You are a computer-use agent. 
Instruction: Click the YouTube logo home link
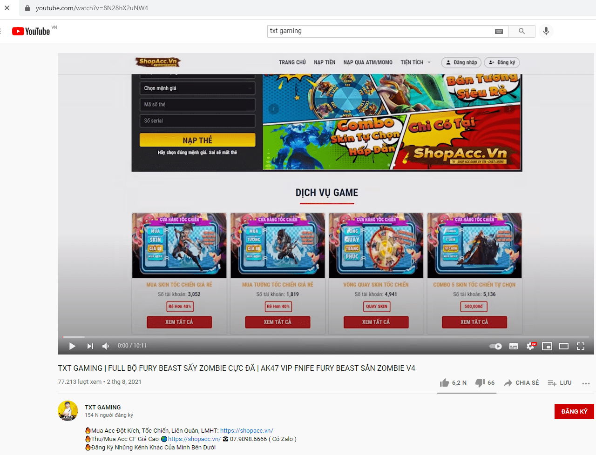(x=31, y=31)
